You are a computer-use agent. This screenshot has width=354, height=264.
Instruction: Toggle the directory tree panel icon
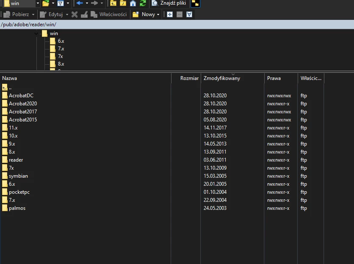195,3
